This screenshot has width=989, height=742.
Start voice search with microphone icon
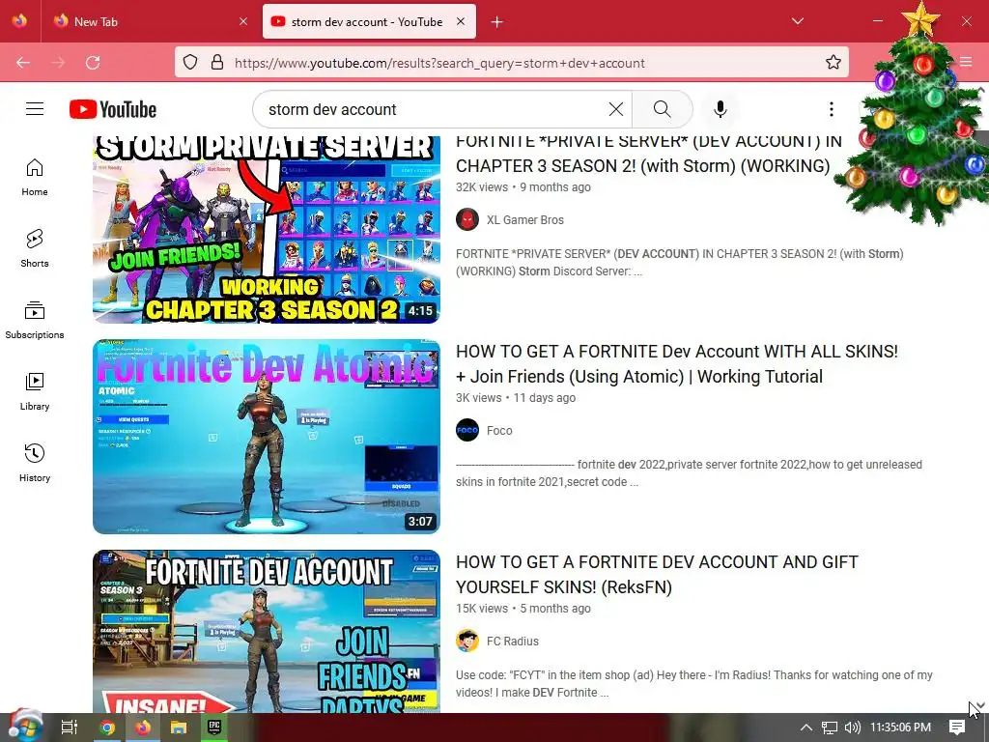tap(720, 109)
